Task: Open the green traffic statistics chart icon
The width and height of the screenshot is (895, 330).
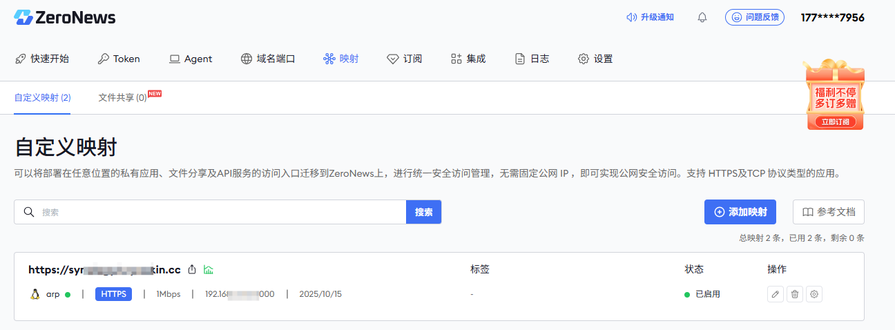Action: (x=209, y=269)
